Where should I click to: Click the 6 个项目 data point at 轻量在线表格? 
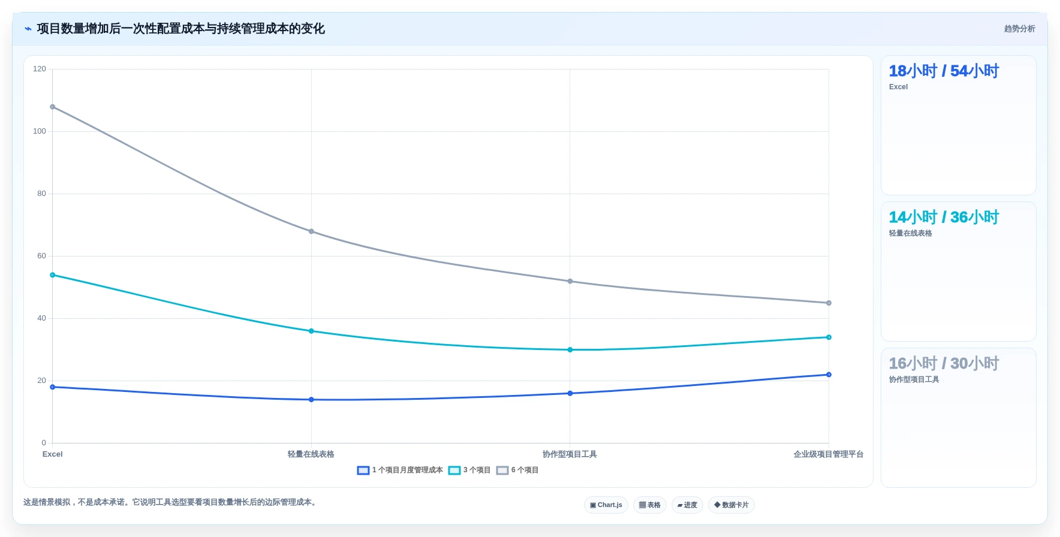311,231
